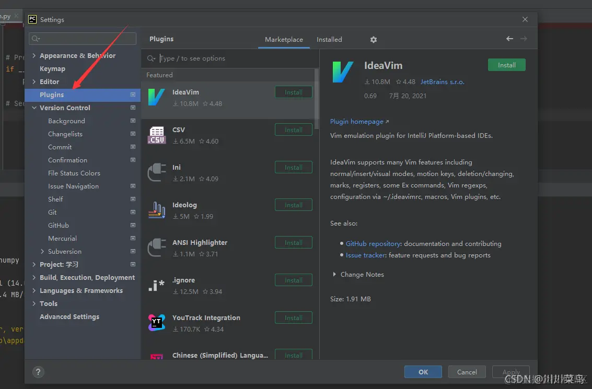Select the YouTrack Integration plugin icon
The image size is (592, 389).
pos(157,323)
